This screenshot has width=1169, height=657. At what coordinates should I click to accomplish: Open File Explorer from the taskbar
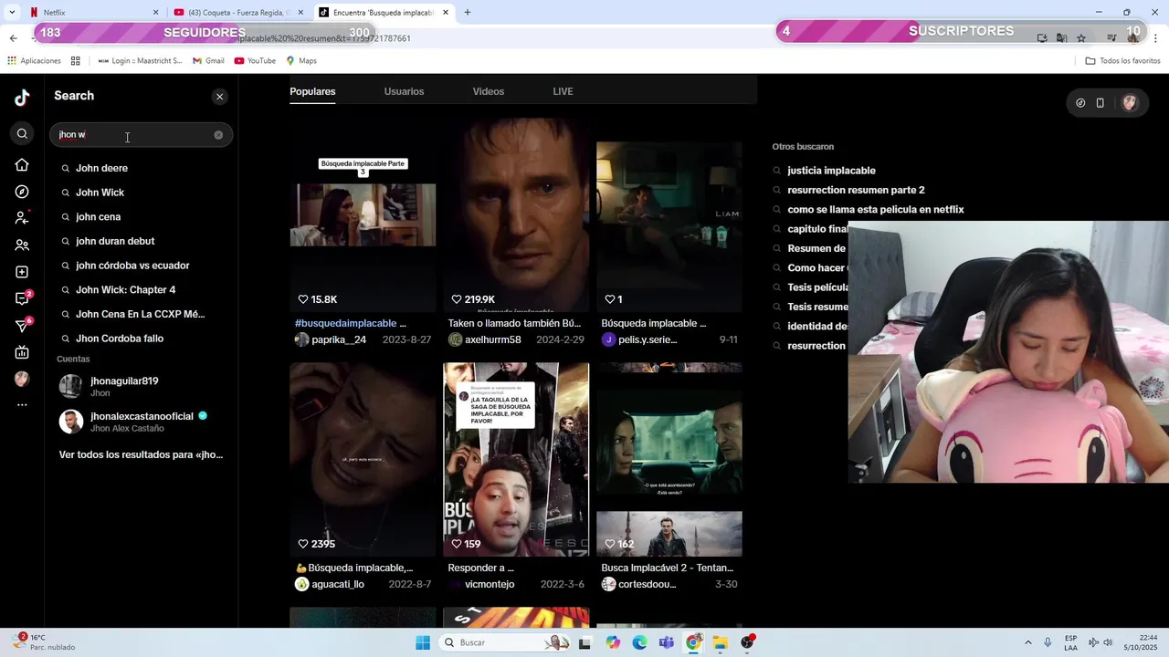click(x=721, y=642)
